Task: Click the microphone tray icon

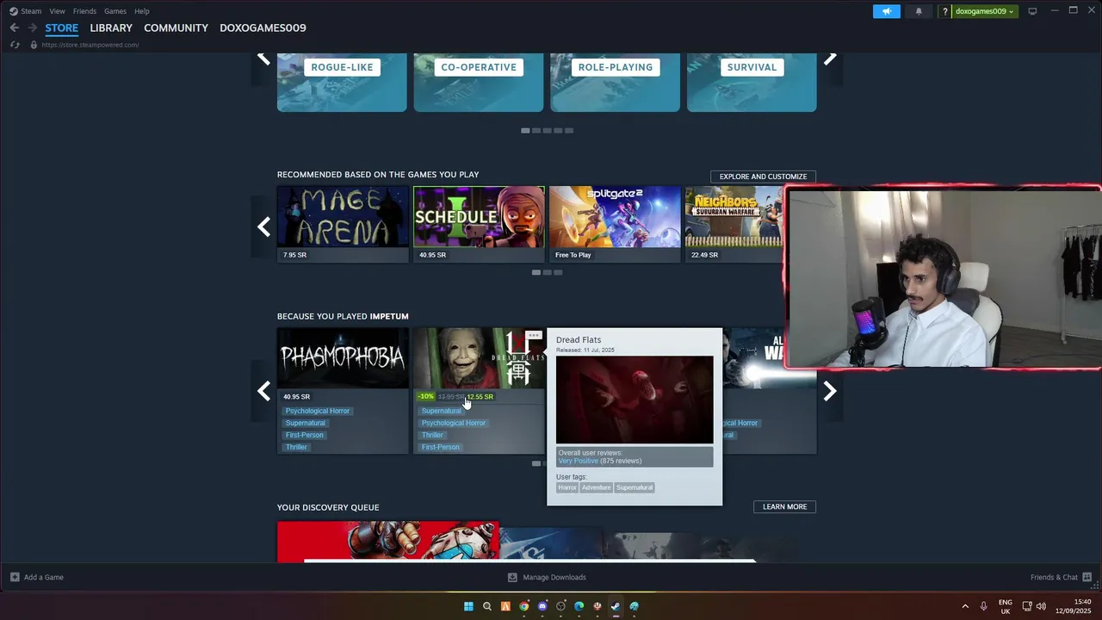Action: coord(983,606)
